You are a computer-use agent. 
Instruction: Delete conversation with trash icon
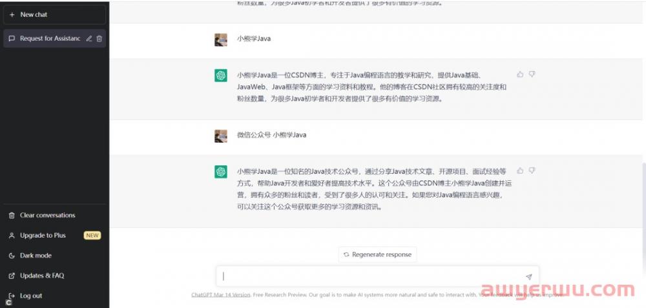coord(99,38)
